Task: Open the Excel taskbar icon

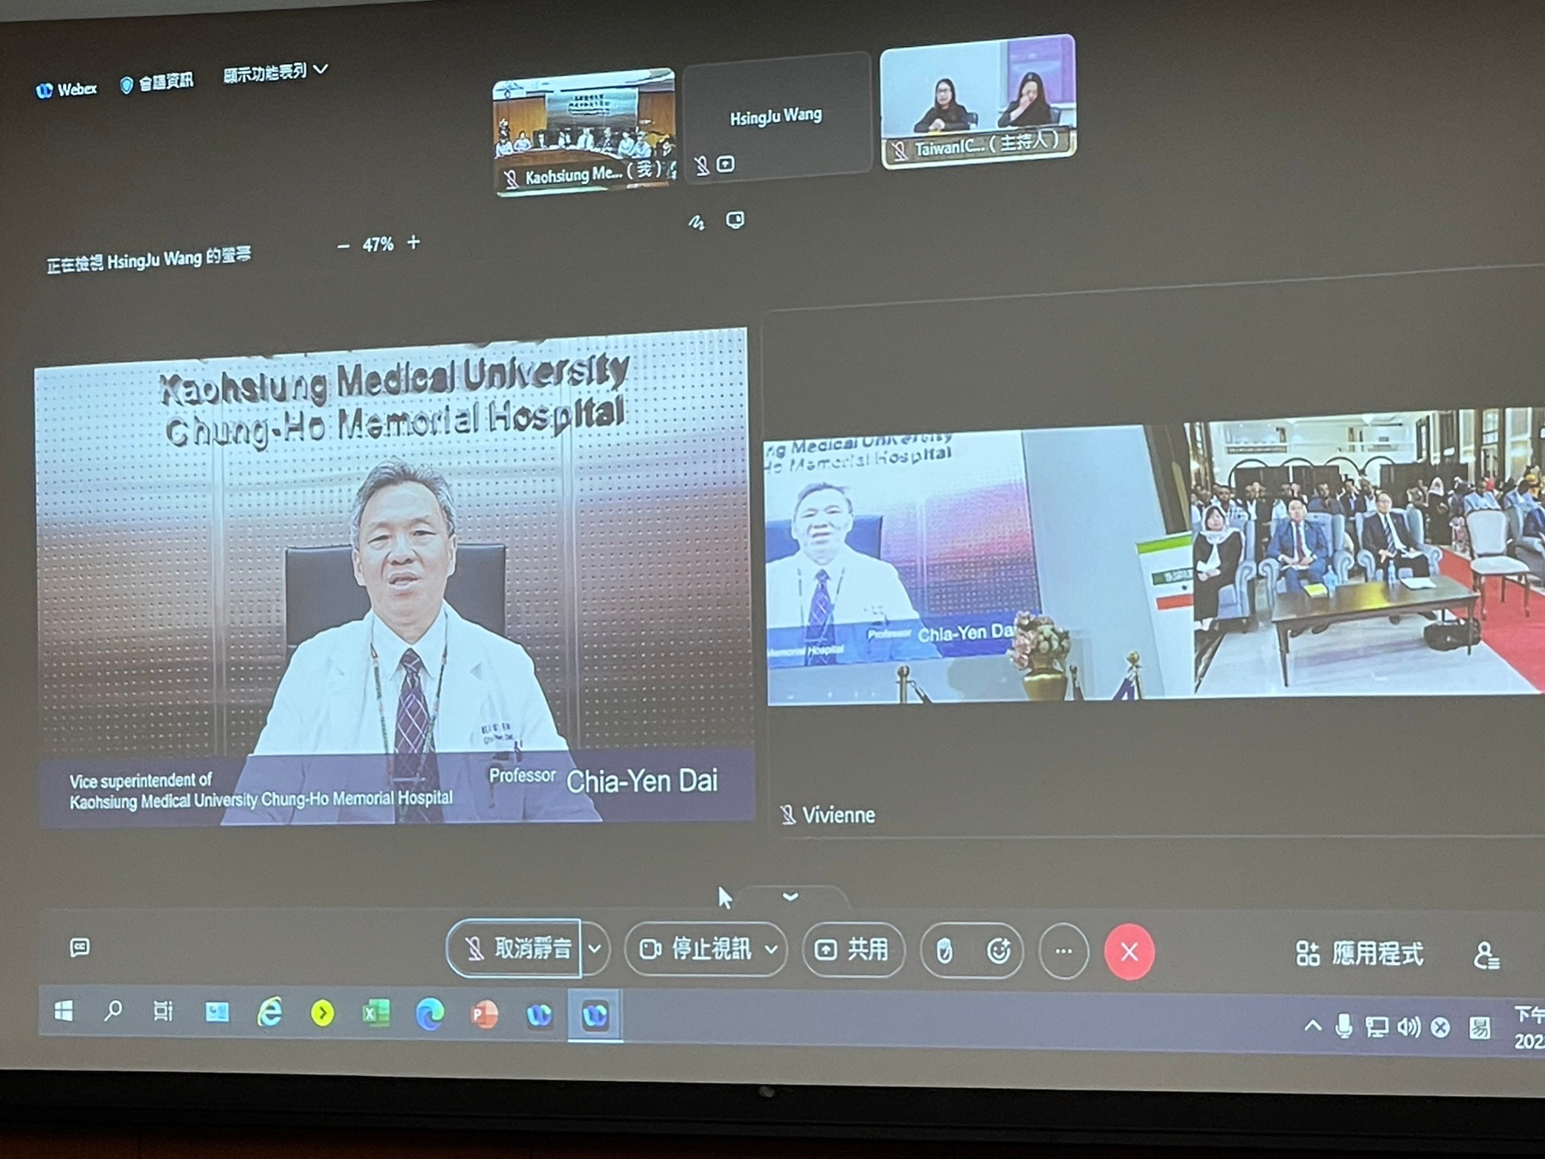Action: tap(376, 1013)
